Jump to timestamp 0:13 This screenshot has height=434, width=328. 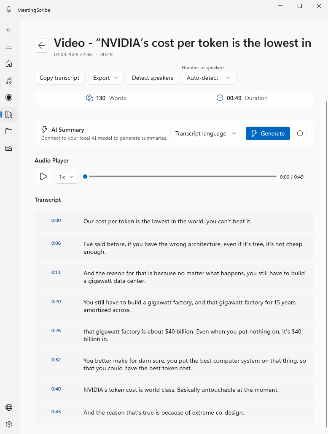click(56, 272)
